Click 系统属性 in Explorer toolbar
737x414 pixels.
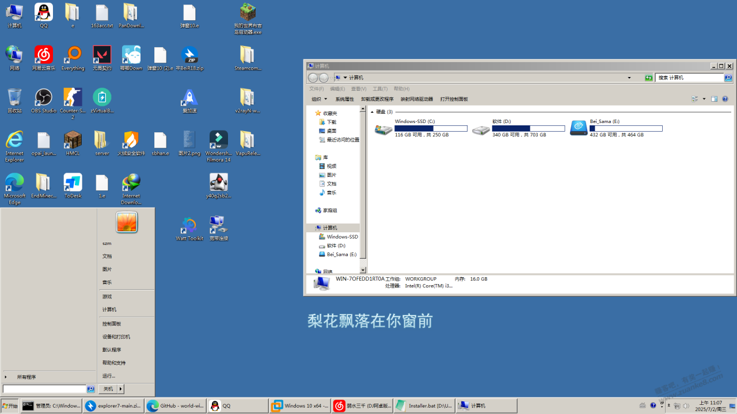click(345, 99)
